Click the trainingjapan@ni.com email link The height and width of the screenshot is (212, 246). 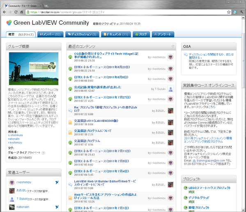tap(211, 161)
